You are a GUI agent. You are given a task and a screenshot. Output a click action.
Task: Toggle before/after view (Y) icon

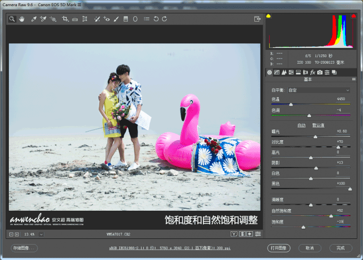tap(234, 234)
